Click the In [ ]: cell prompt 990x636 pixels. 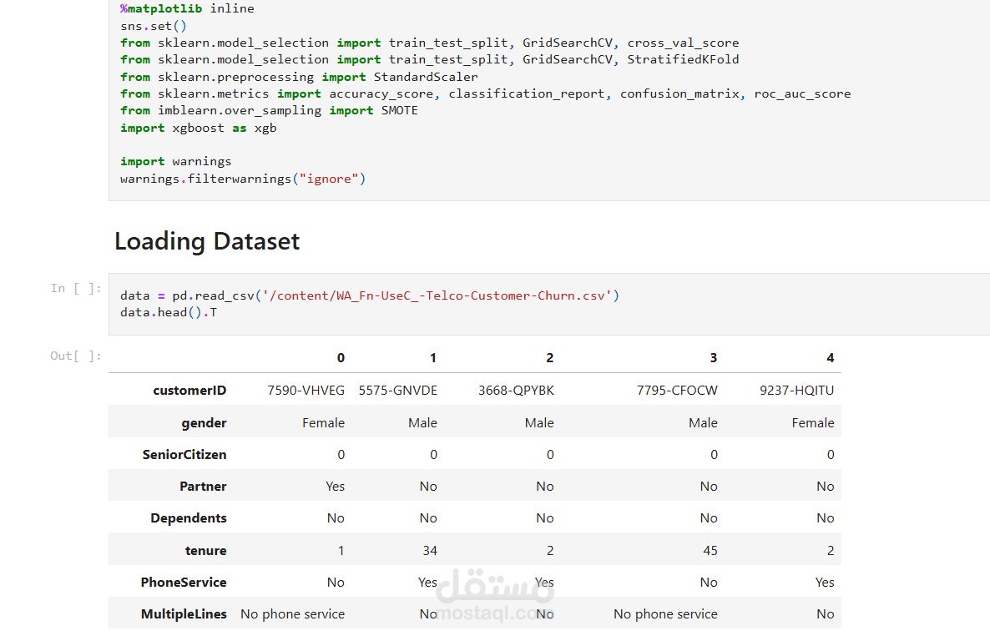pos(76,288)
